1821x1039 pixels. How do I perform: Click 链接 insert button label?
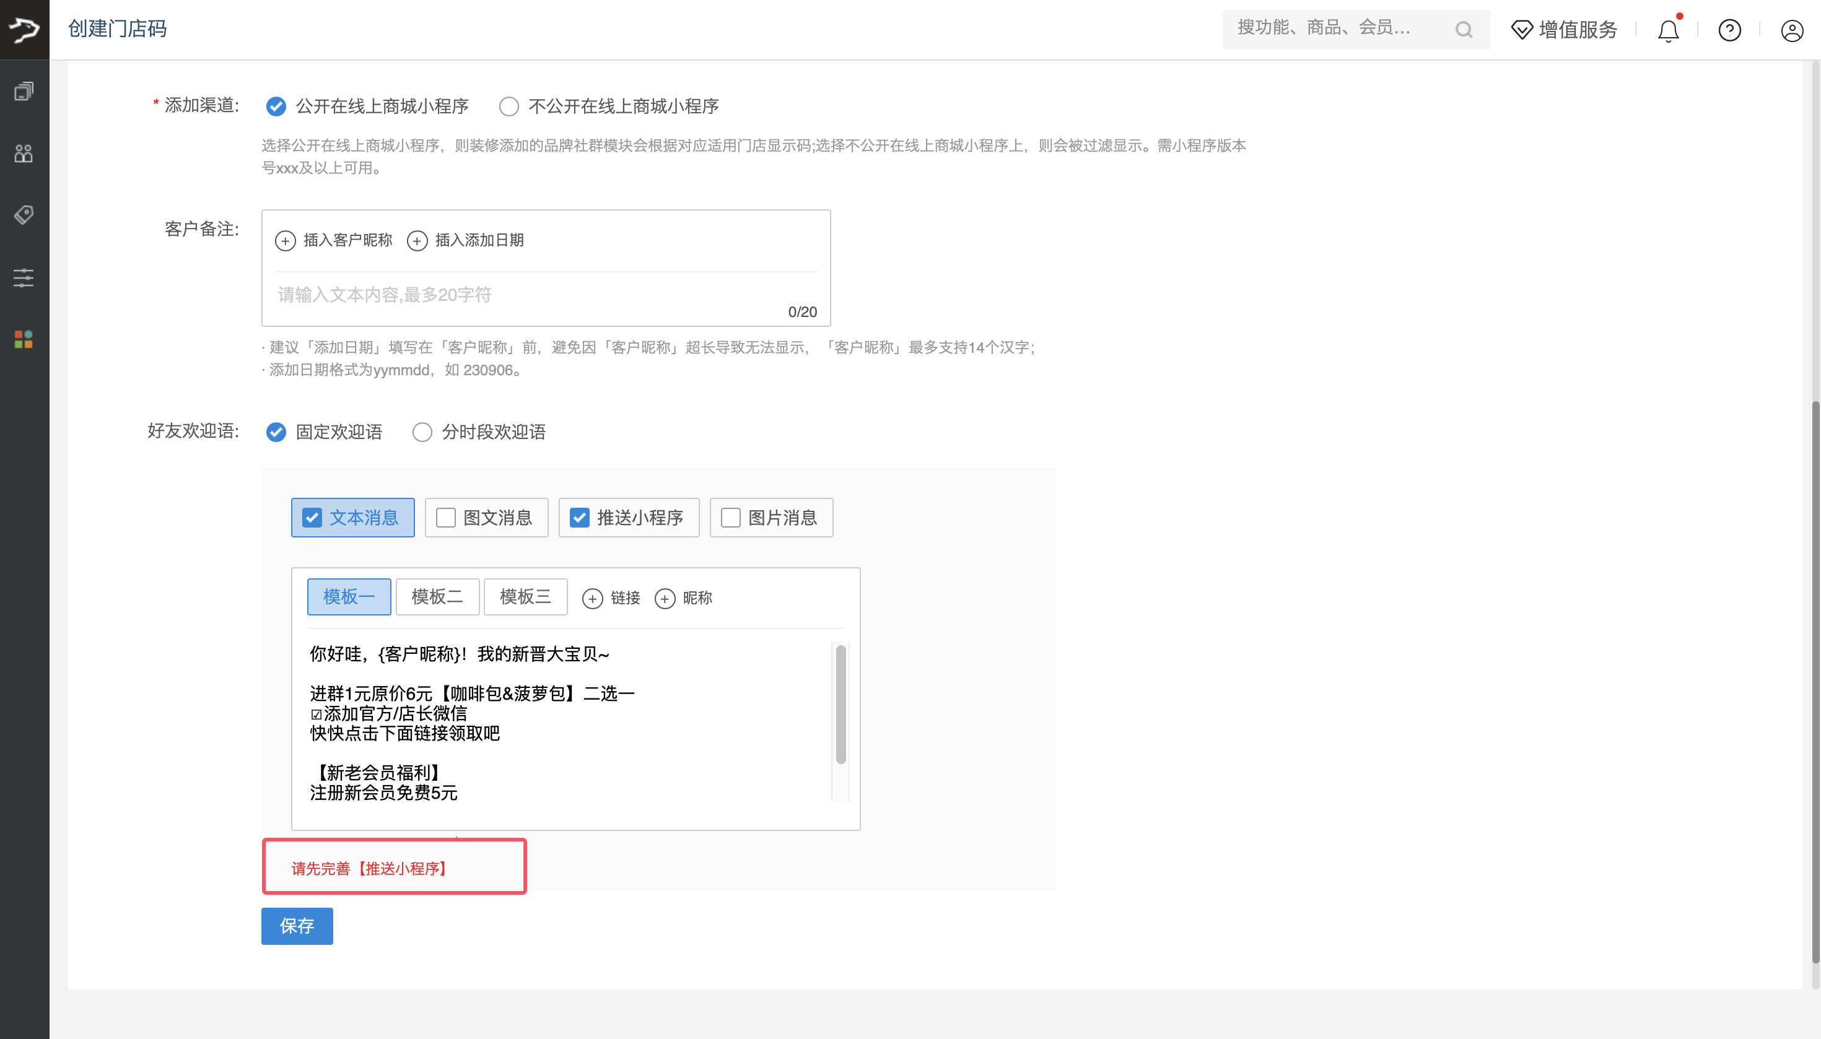(x=626, y=598)
